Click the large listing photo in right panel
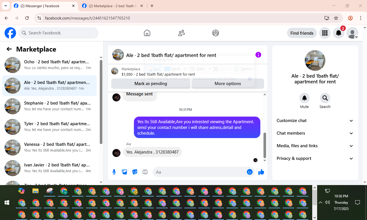Image resolution: width=367 pixels, height=220 pixels. click(315, 60)
